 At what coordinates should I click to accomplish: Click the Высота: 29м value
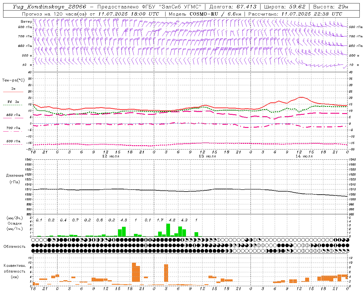pyautogui.click(x=330, y=7)
